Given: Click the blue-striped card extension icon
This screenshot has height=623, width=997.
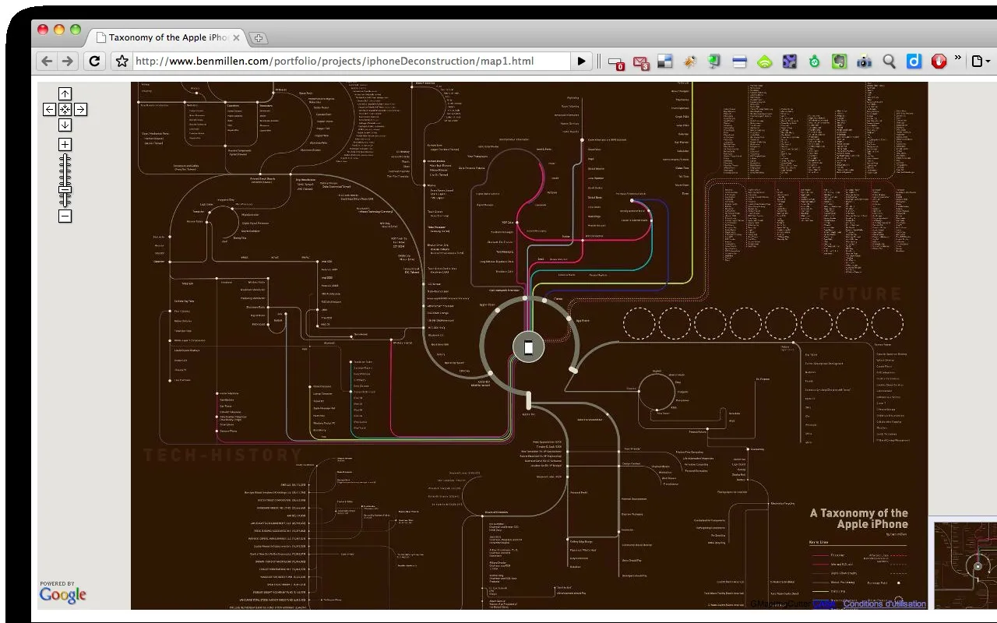Looking at the screenshot, I should tap(739, 61).
